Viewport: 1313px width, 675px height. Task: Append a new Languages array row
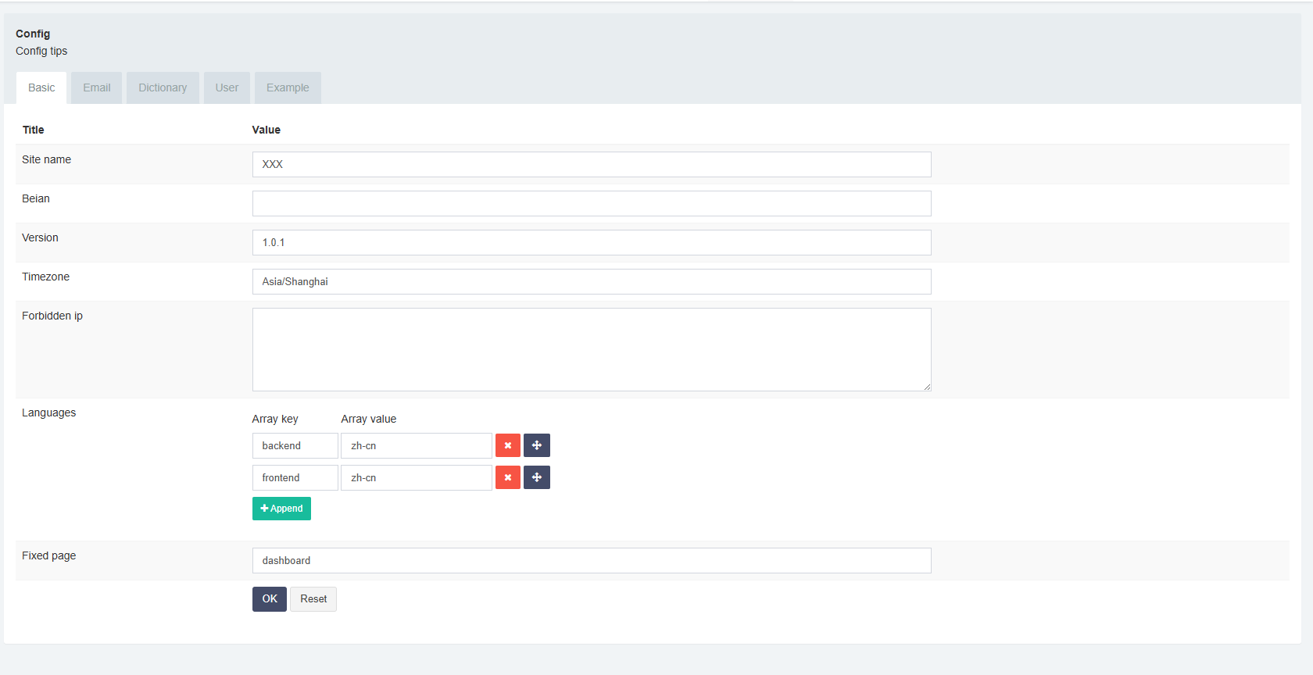click(x=281, y=509)
